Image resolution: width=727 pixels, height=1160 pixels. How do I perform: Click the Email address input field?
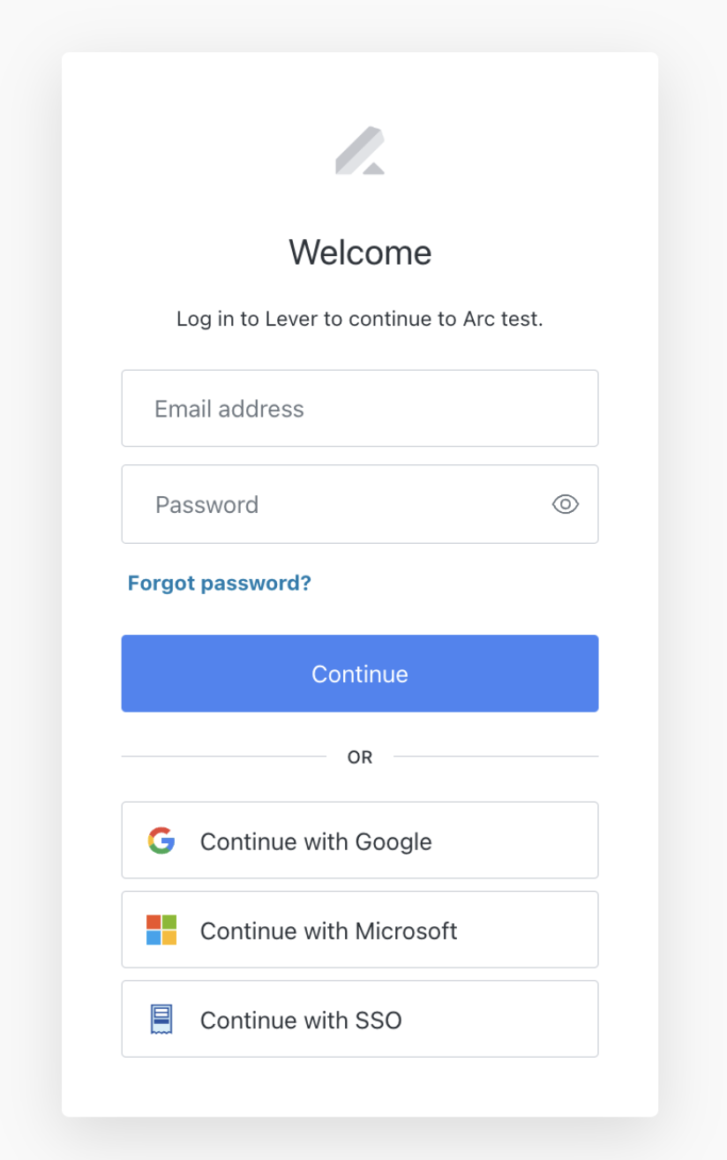[x=360, y=408]
